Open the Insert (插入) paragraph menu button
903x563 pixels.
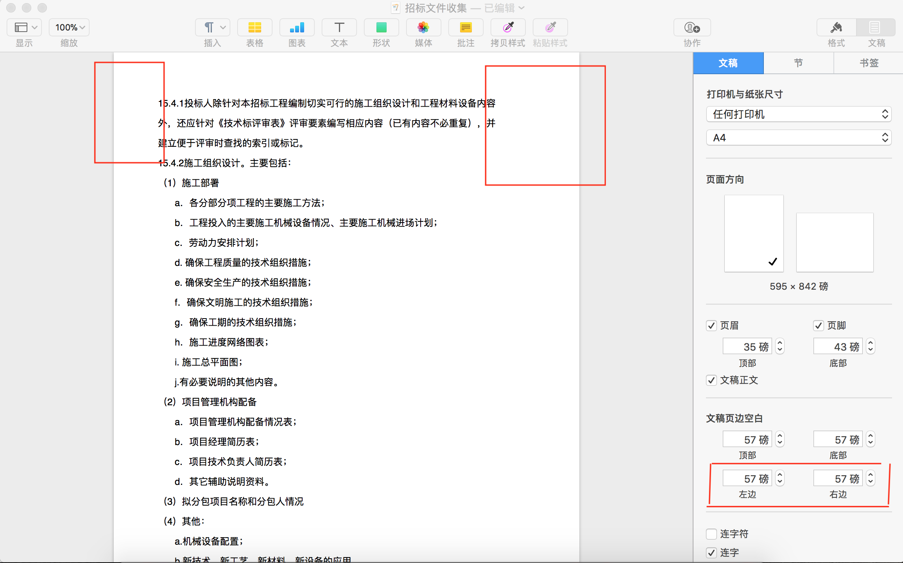click(x=212, y=28)
